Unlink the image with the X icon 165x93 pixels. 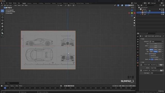[x=163, y=65]
